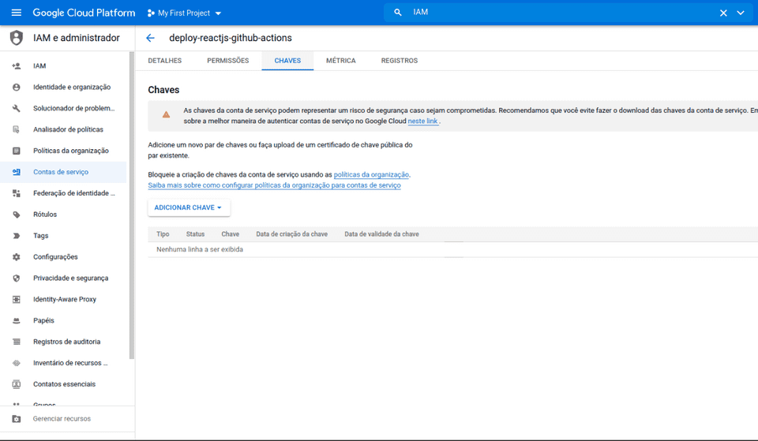Screen dimensions: 758x441
Task: Open Gerenciar recursos at sidebar bottom
Action: [x=62, y=419]
